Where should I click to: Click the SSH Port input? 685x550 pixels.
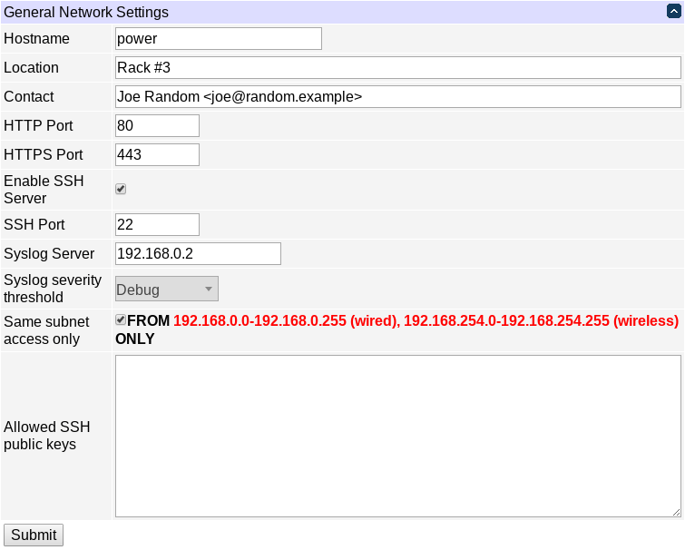[x=157, y=224]
